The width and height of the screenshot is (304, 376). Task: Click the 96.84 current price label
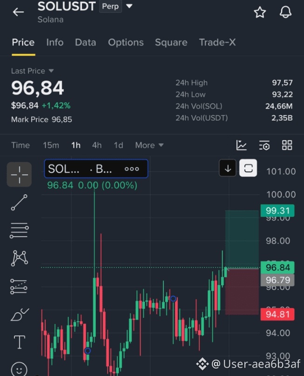click(x=277, y=267)
